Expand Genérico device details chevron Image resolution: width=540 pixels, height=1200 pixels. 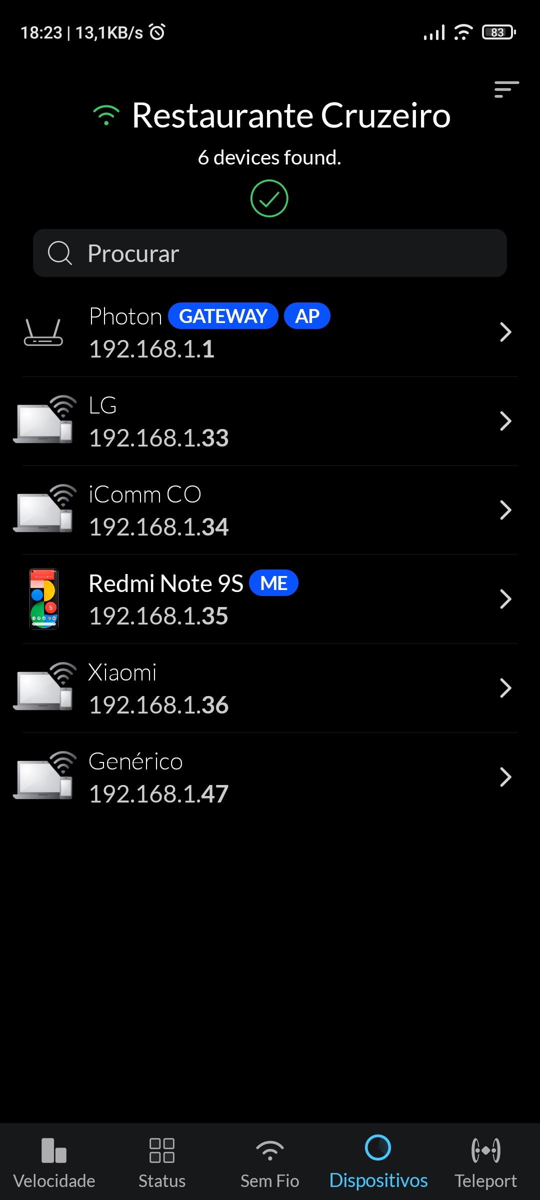pos(505,777)
